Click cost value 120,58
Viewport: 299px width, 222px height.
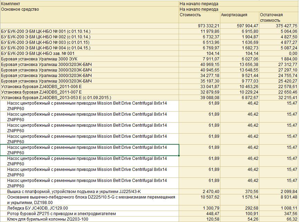pos(199,219)
